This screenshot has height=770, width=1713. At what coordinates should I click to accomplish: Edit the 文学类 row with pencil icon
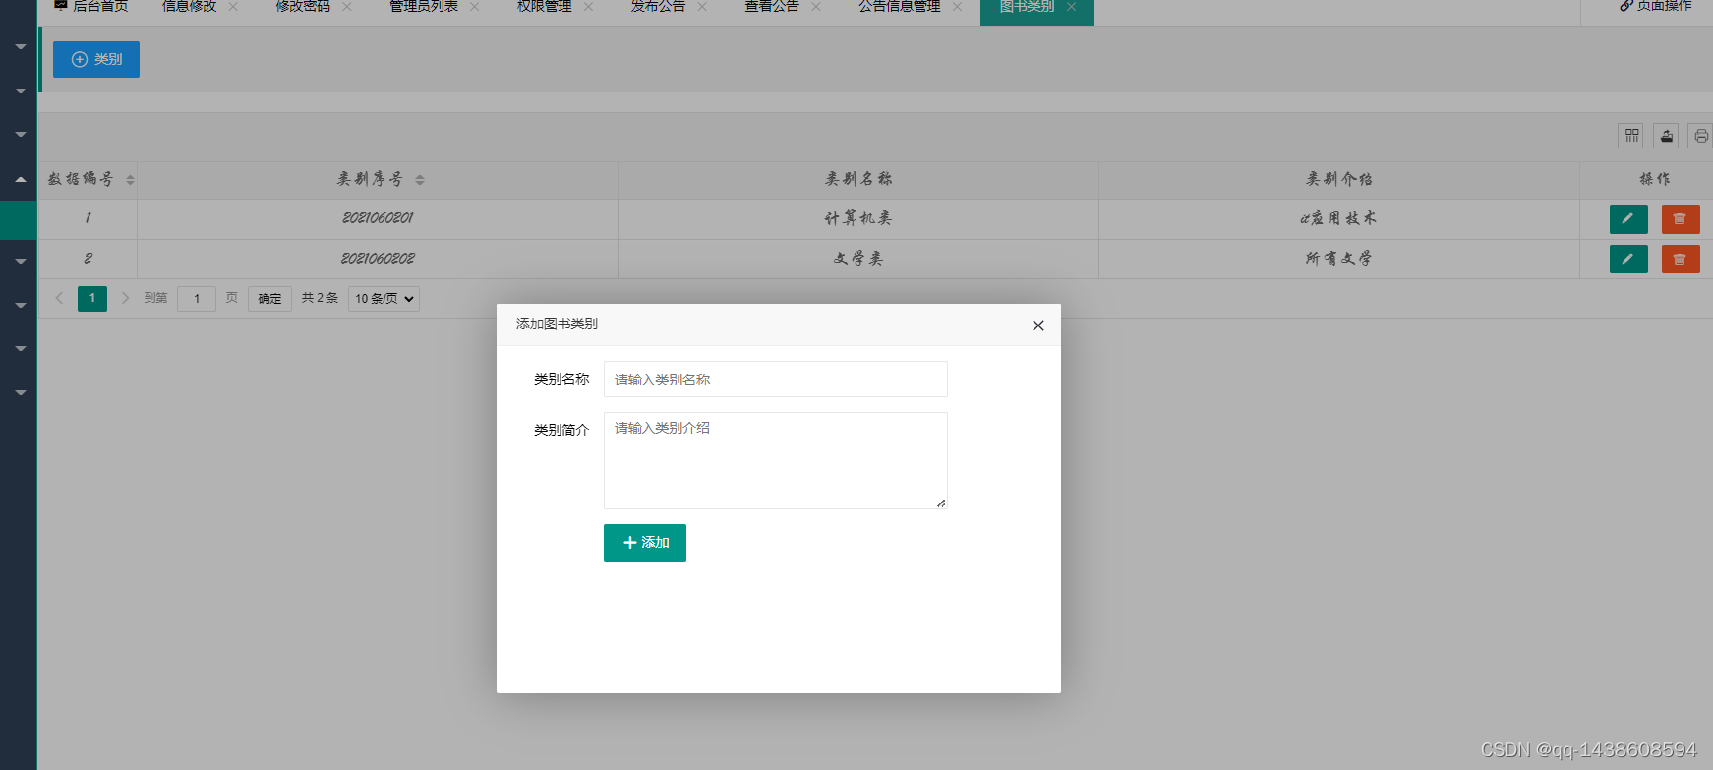coord(1628,259)
